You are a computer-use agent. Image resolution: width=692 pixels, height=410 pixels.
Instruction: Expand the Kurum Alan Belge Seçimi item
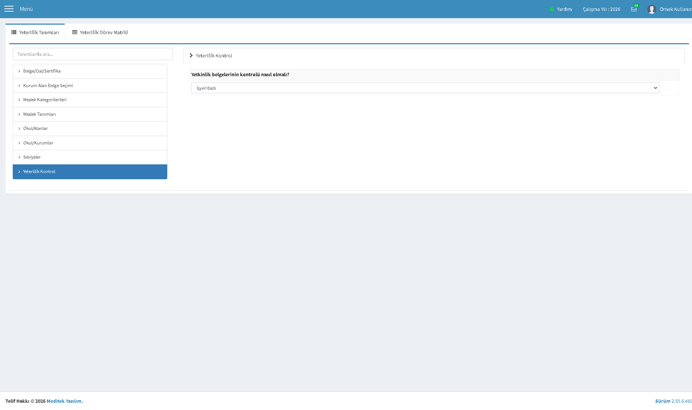pos(90,86)
